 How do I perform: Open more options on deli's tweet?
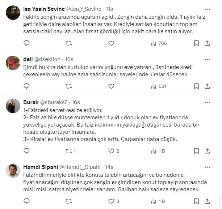coord(207,59)
